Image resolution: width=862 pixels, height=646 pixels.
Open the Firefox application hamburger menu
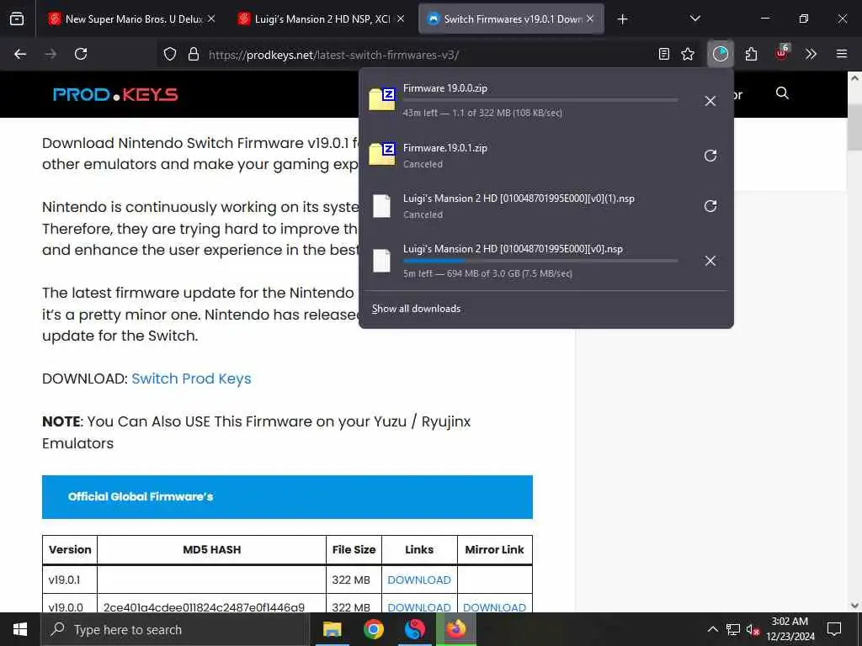[842, 54]
